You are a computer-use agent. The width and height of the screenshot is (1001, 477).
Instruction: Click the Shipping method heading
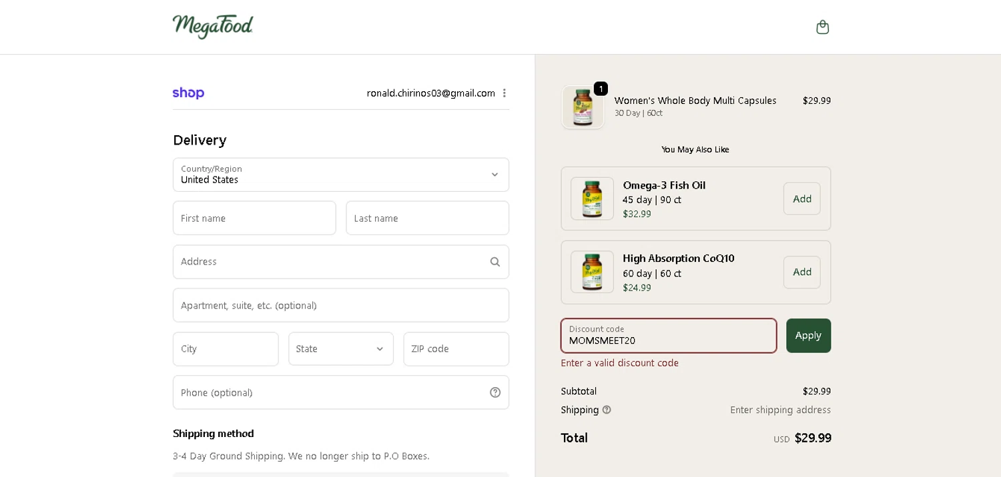pyautogui.click(x=214, y=434)
